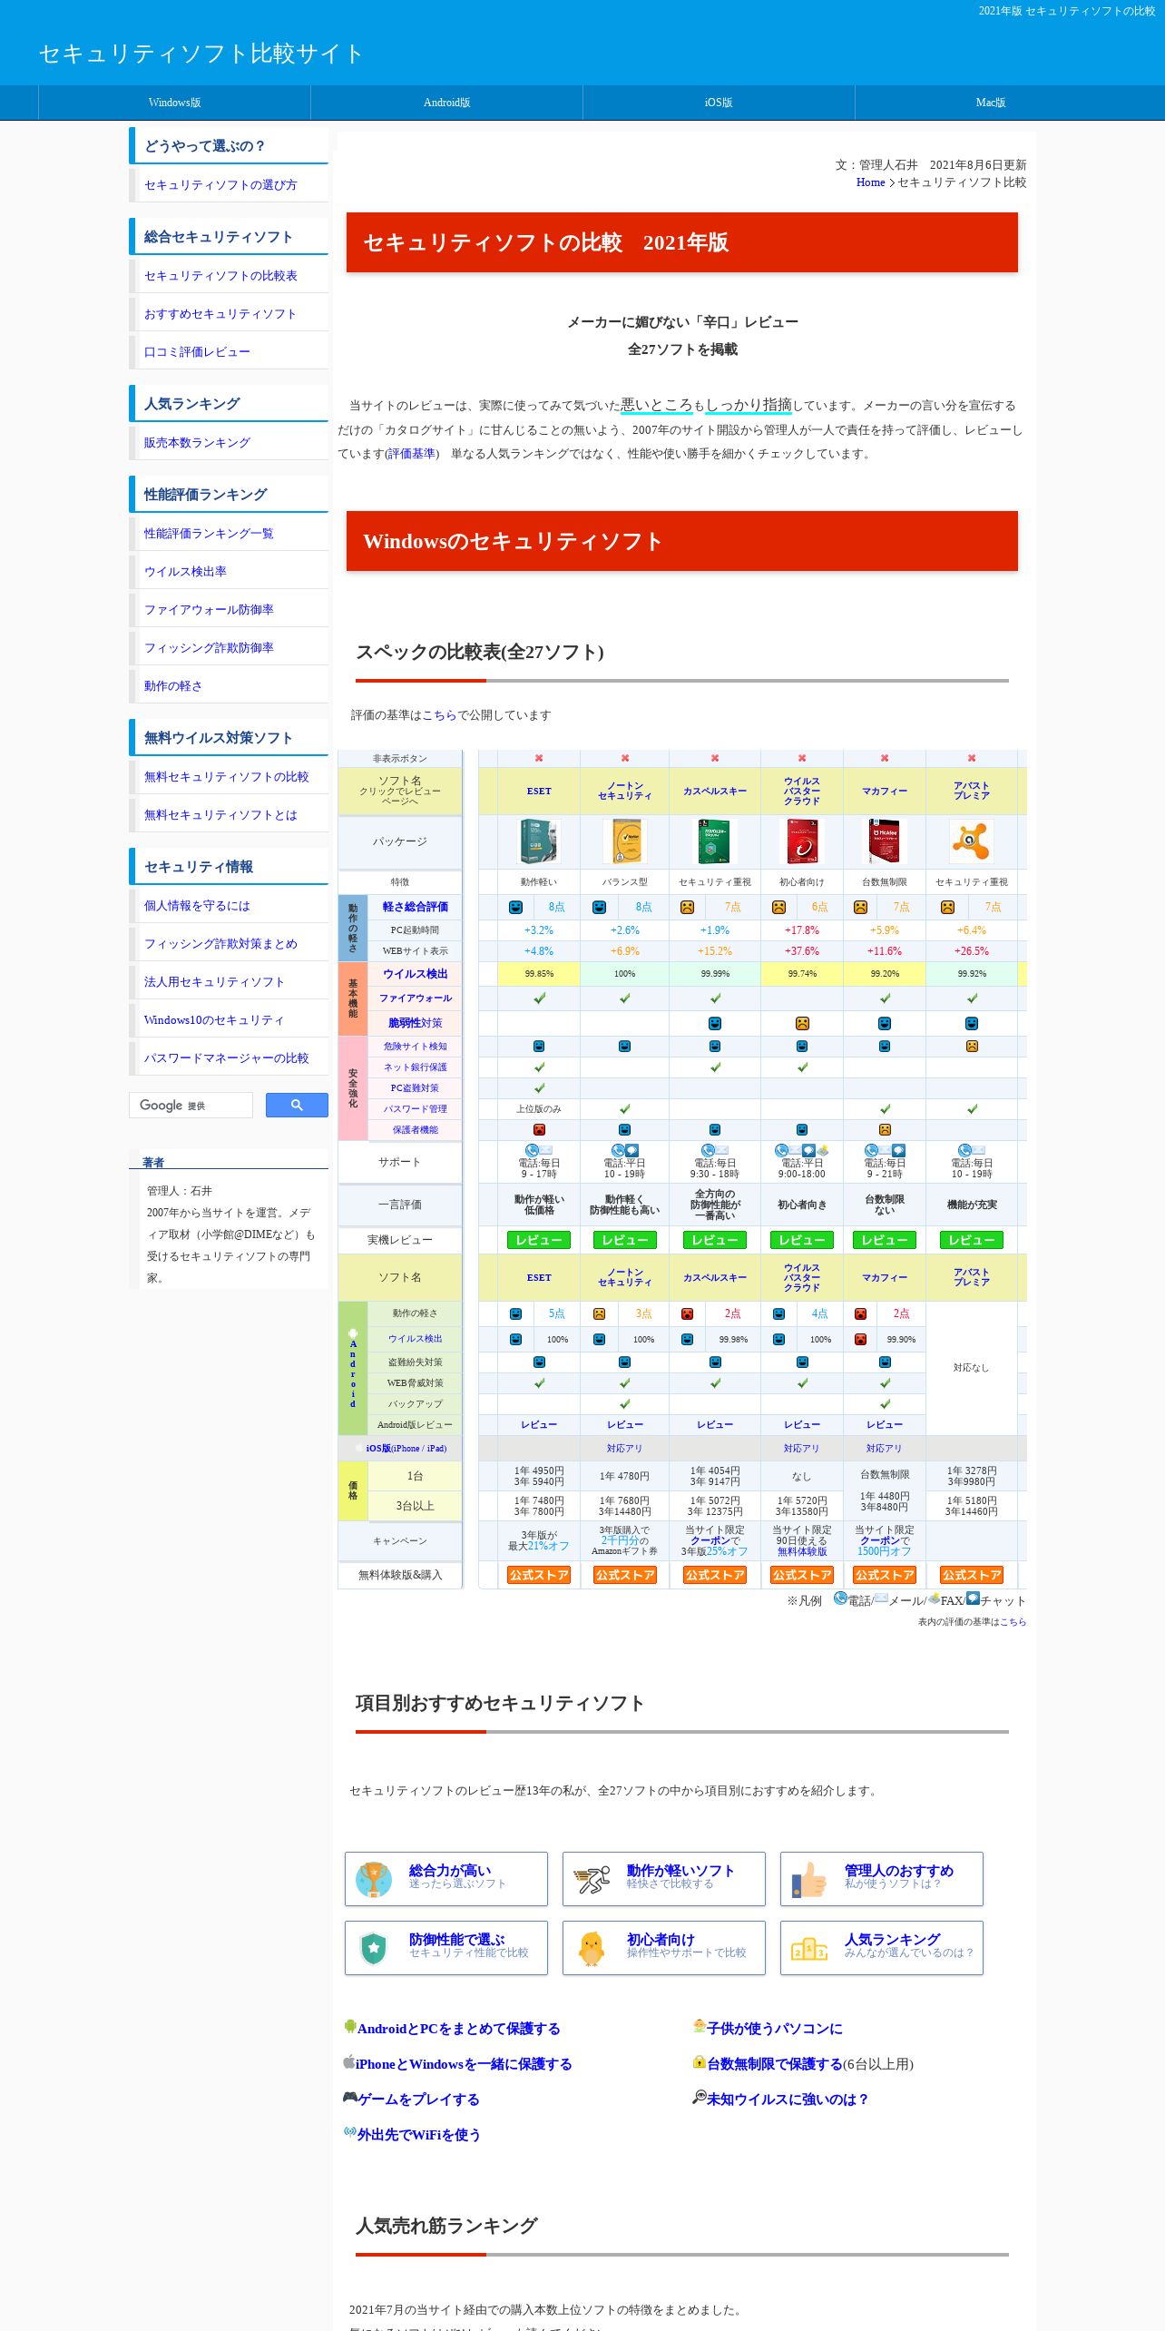Hide the ウイルスバスター クラウド column via red X

tap(802, 758)
